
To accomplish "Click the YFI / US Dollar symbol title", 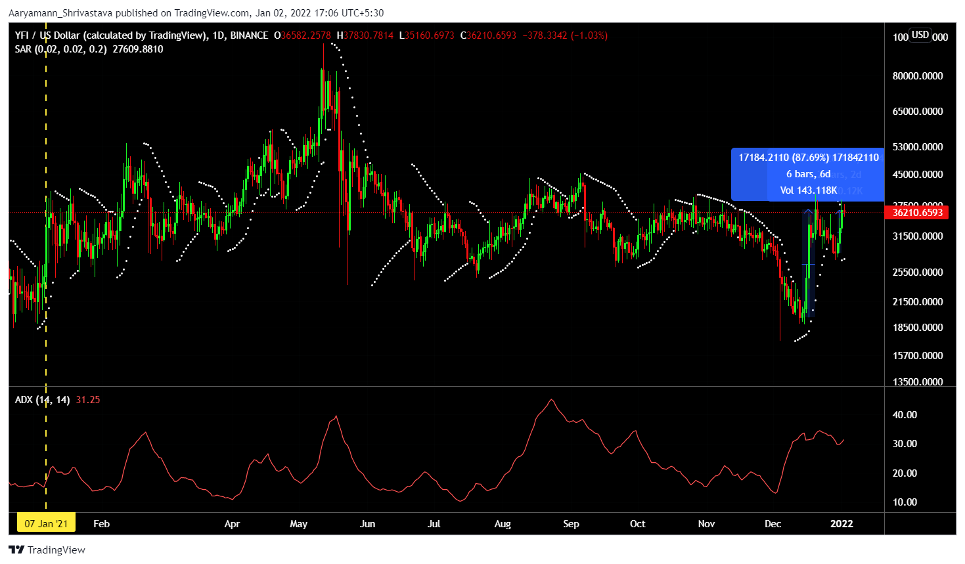I will (x=109, y=35).
